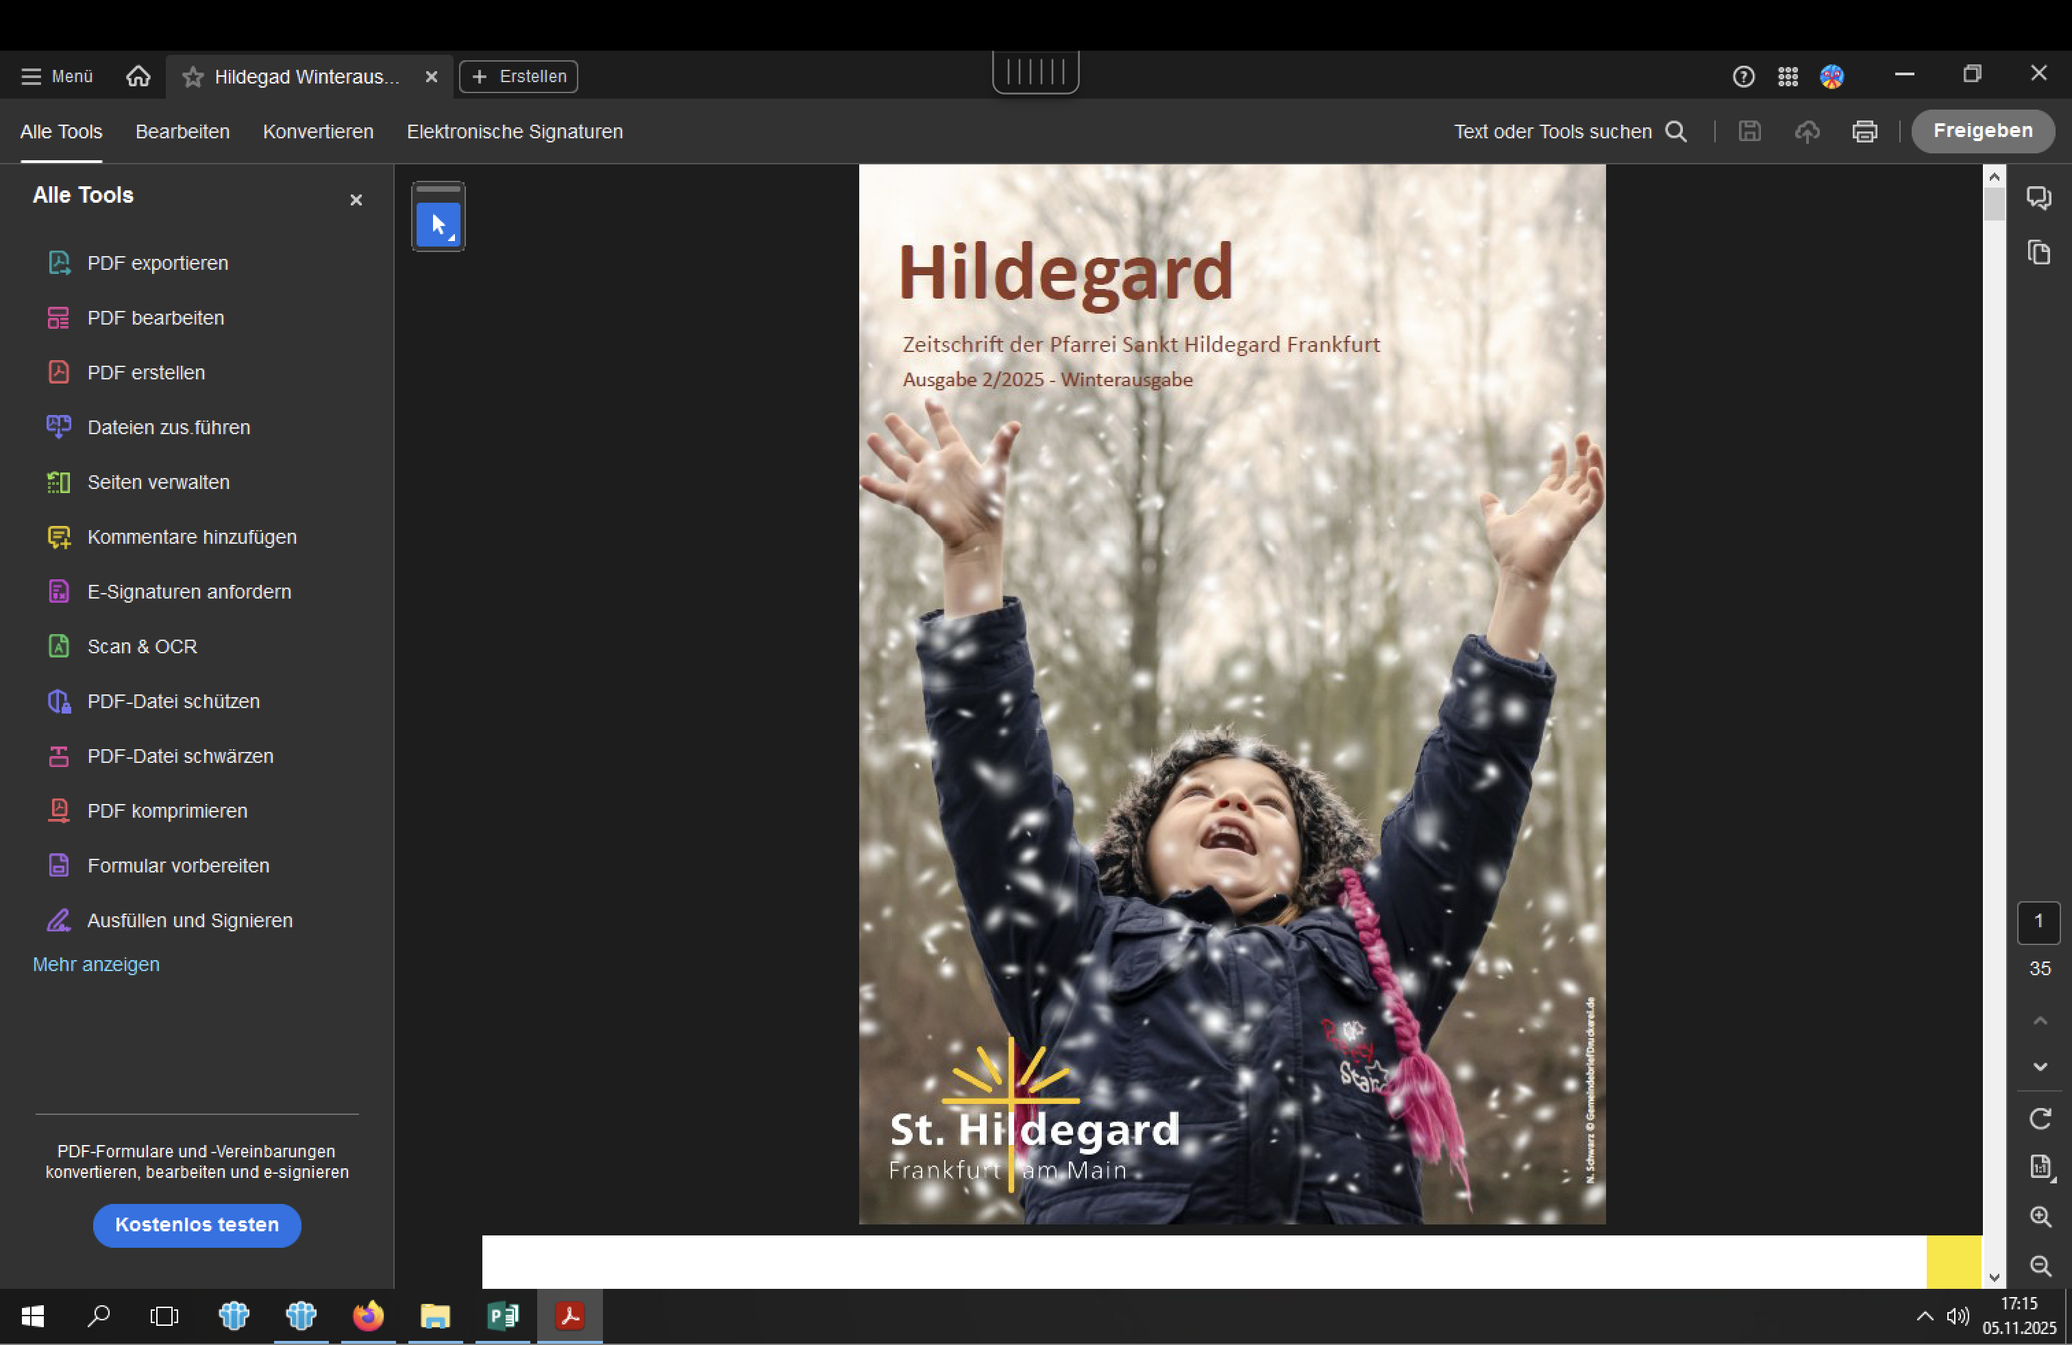
Task: Click the Scan & OCR tool icon
Action: click(x=58, y=646)
